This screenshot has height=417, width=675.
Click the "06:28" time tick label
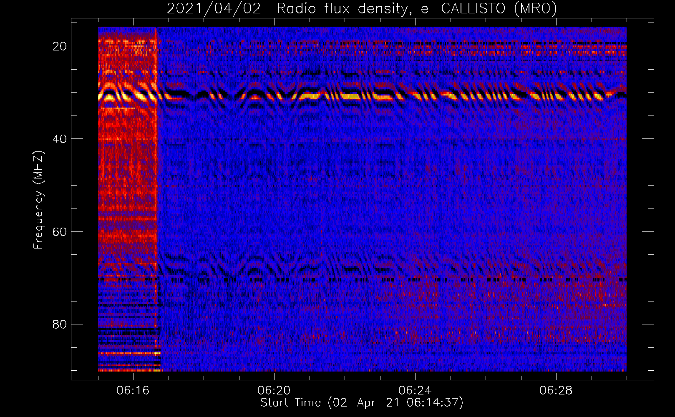coord(556,391)
